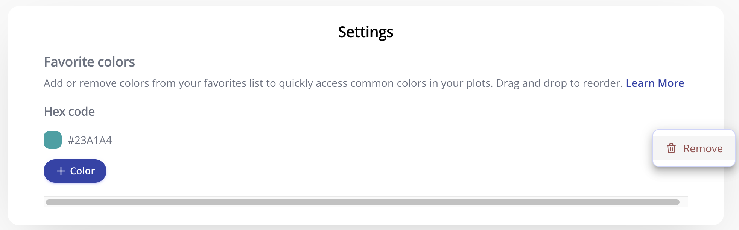739x230 pixels.
Task: Click Remove to delete the favorite color
Action: pyautogui.click(x=703, y=148)
